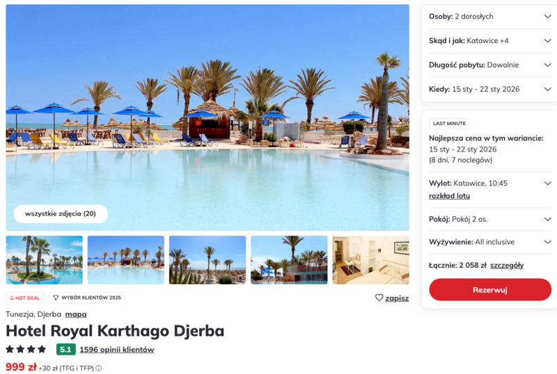
Task: Open 1596 opinii klientów reviews link
Action: click(117, 350)
